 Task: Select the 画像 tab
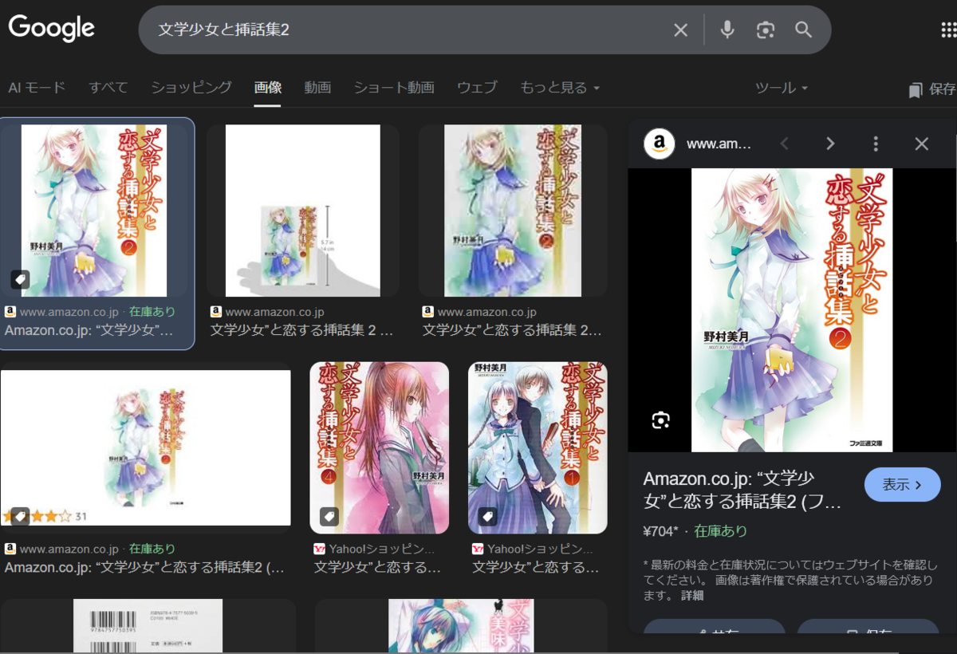pos(268,88)
